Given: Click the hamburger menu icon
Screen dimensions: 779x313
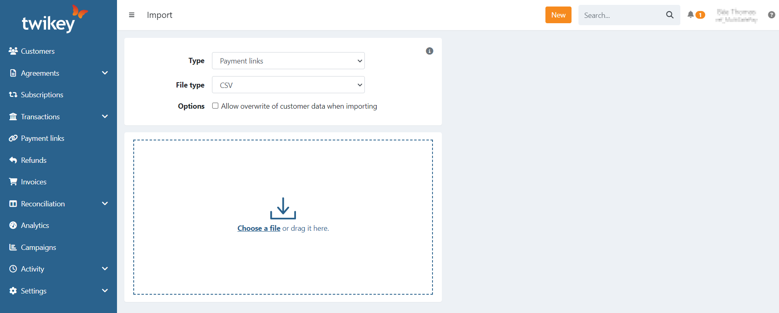Looking at the screenshot, I should 132,15.
